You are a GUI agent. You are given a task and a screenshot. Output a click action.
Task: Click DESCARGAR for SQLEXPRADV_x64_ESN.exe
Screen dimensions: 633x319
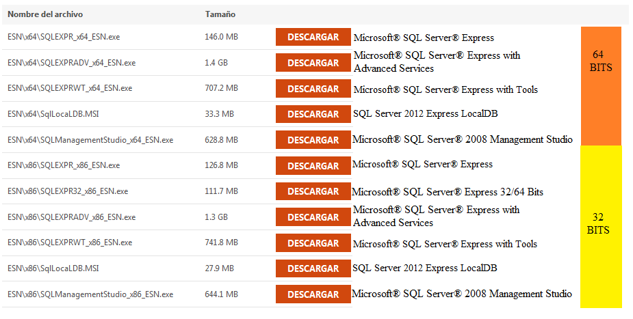pos(313,63)
